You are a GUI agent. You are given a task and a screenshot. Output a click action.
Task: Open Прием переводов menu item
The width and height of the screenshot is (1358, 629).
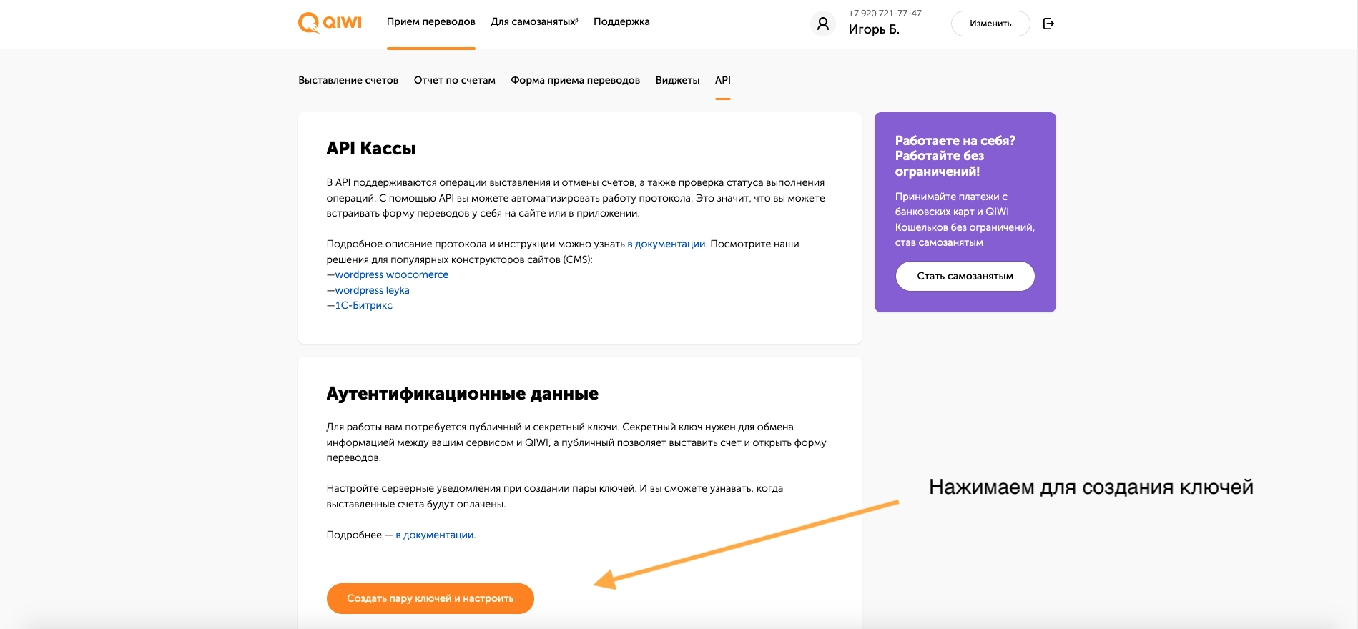point(431,21)
